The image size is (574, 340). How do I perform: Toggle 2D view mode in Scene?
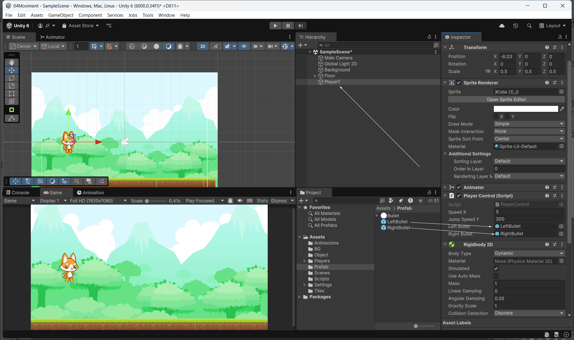coord(203,46)
